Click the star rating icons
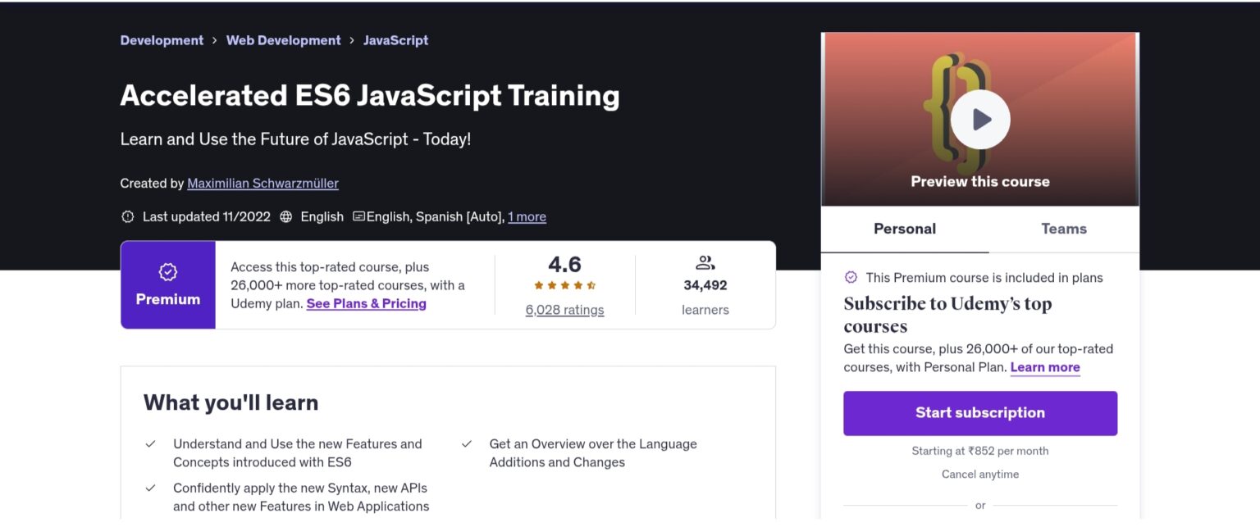Viewport: 1260px width, 527px height. (x=564, y=286)
